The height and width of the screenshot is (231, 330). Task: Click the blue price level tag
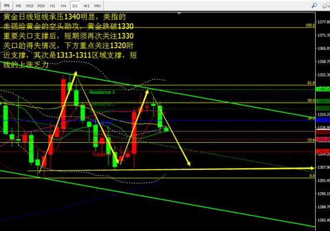pyautogui.click(x=323, y=120)
